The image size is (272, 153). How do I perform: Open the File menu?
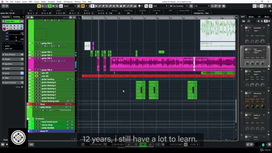[x=7, y=2]
